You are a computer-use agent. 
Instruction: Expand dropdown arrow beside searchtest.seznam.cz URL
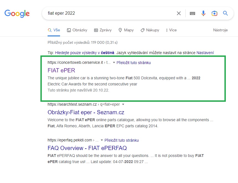click(123, 105)
